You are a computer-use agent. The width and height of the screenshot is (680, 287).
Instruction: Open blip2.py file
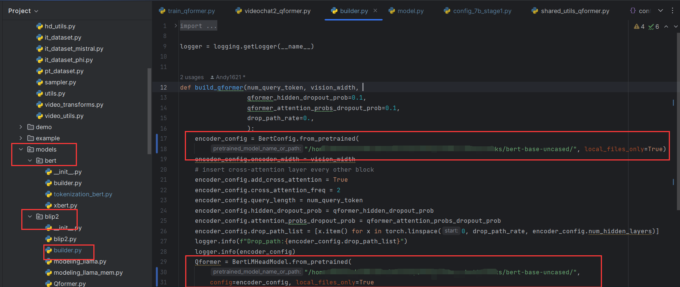tap(65, 239)
